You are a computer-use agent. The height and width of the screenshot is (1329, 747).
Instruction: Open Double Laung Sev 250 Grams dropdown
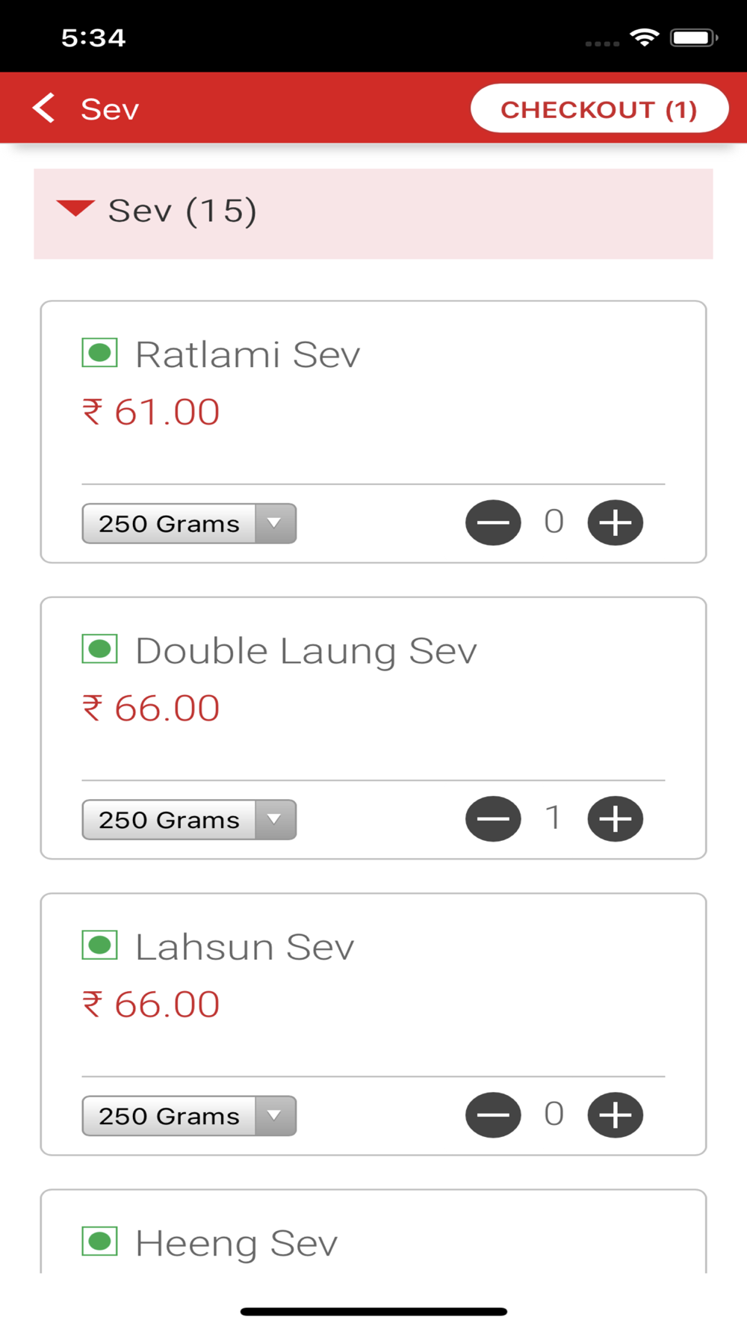(189, 819)
